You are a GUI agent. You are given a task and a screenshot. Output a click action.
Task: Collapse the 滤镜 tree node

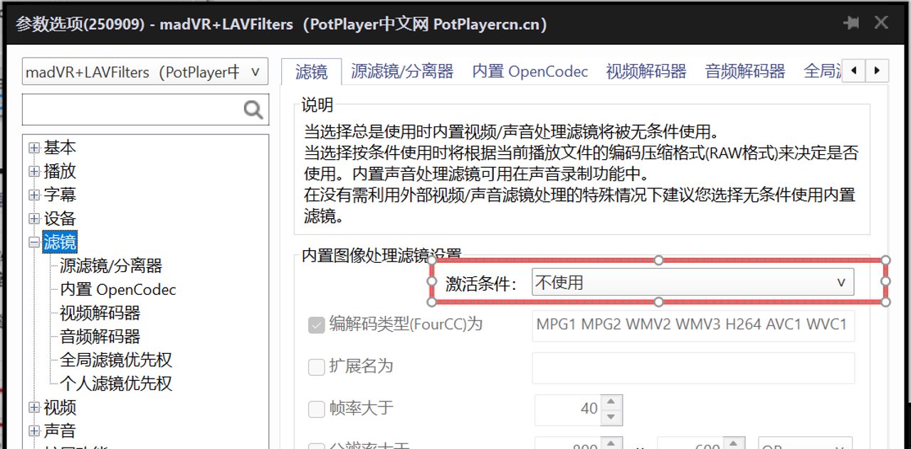tap(33, 242)
